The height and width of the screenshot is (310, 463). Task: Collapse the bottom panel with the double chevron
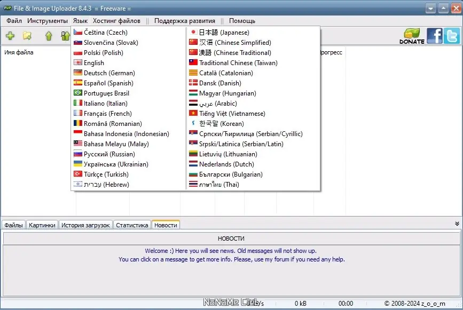457,224
